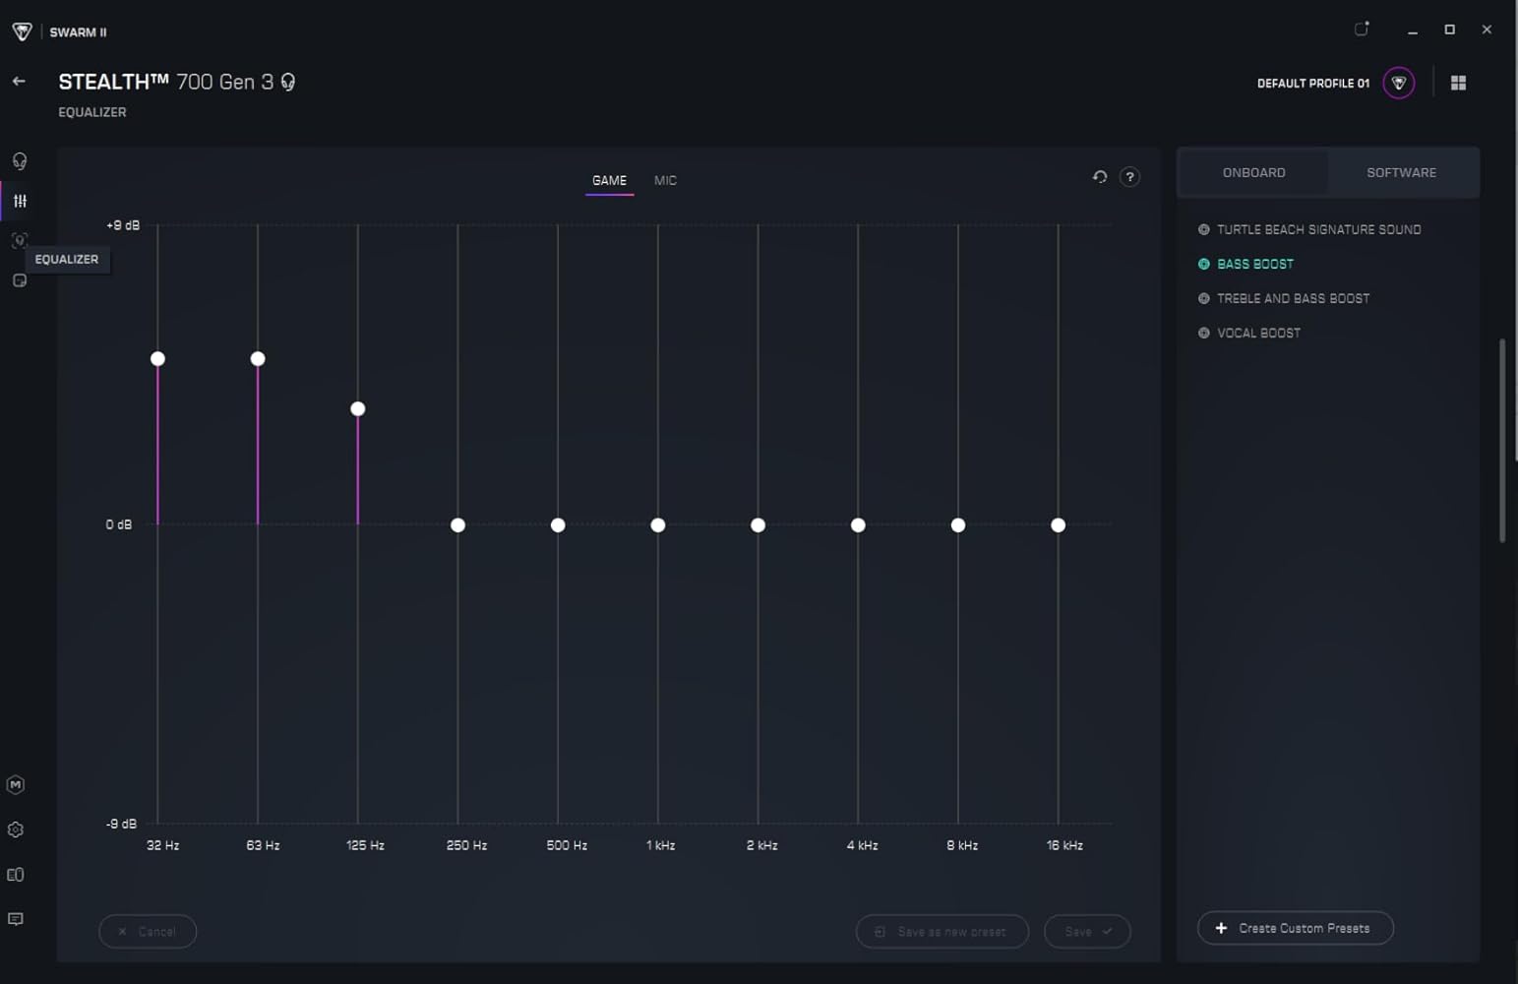1518x984 pixels.
Task: Switch to the Software presets tab
Action: point(1401,172)
